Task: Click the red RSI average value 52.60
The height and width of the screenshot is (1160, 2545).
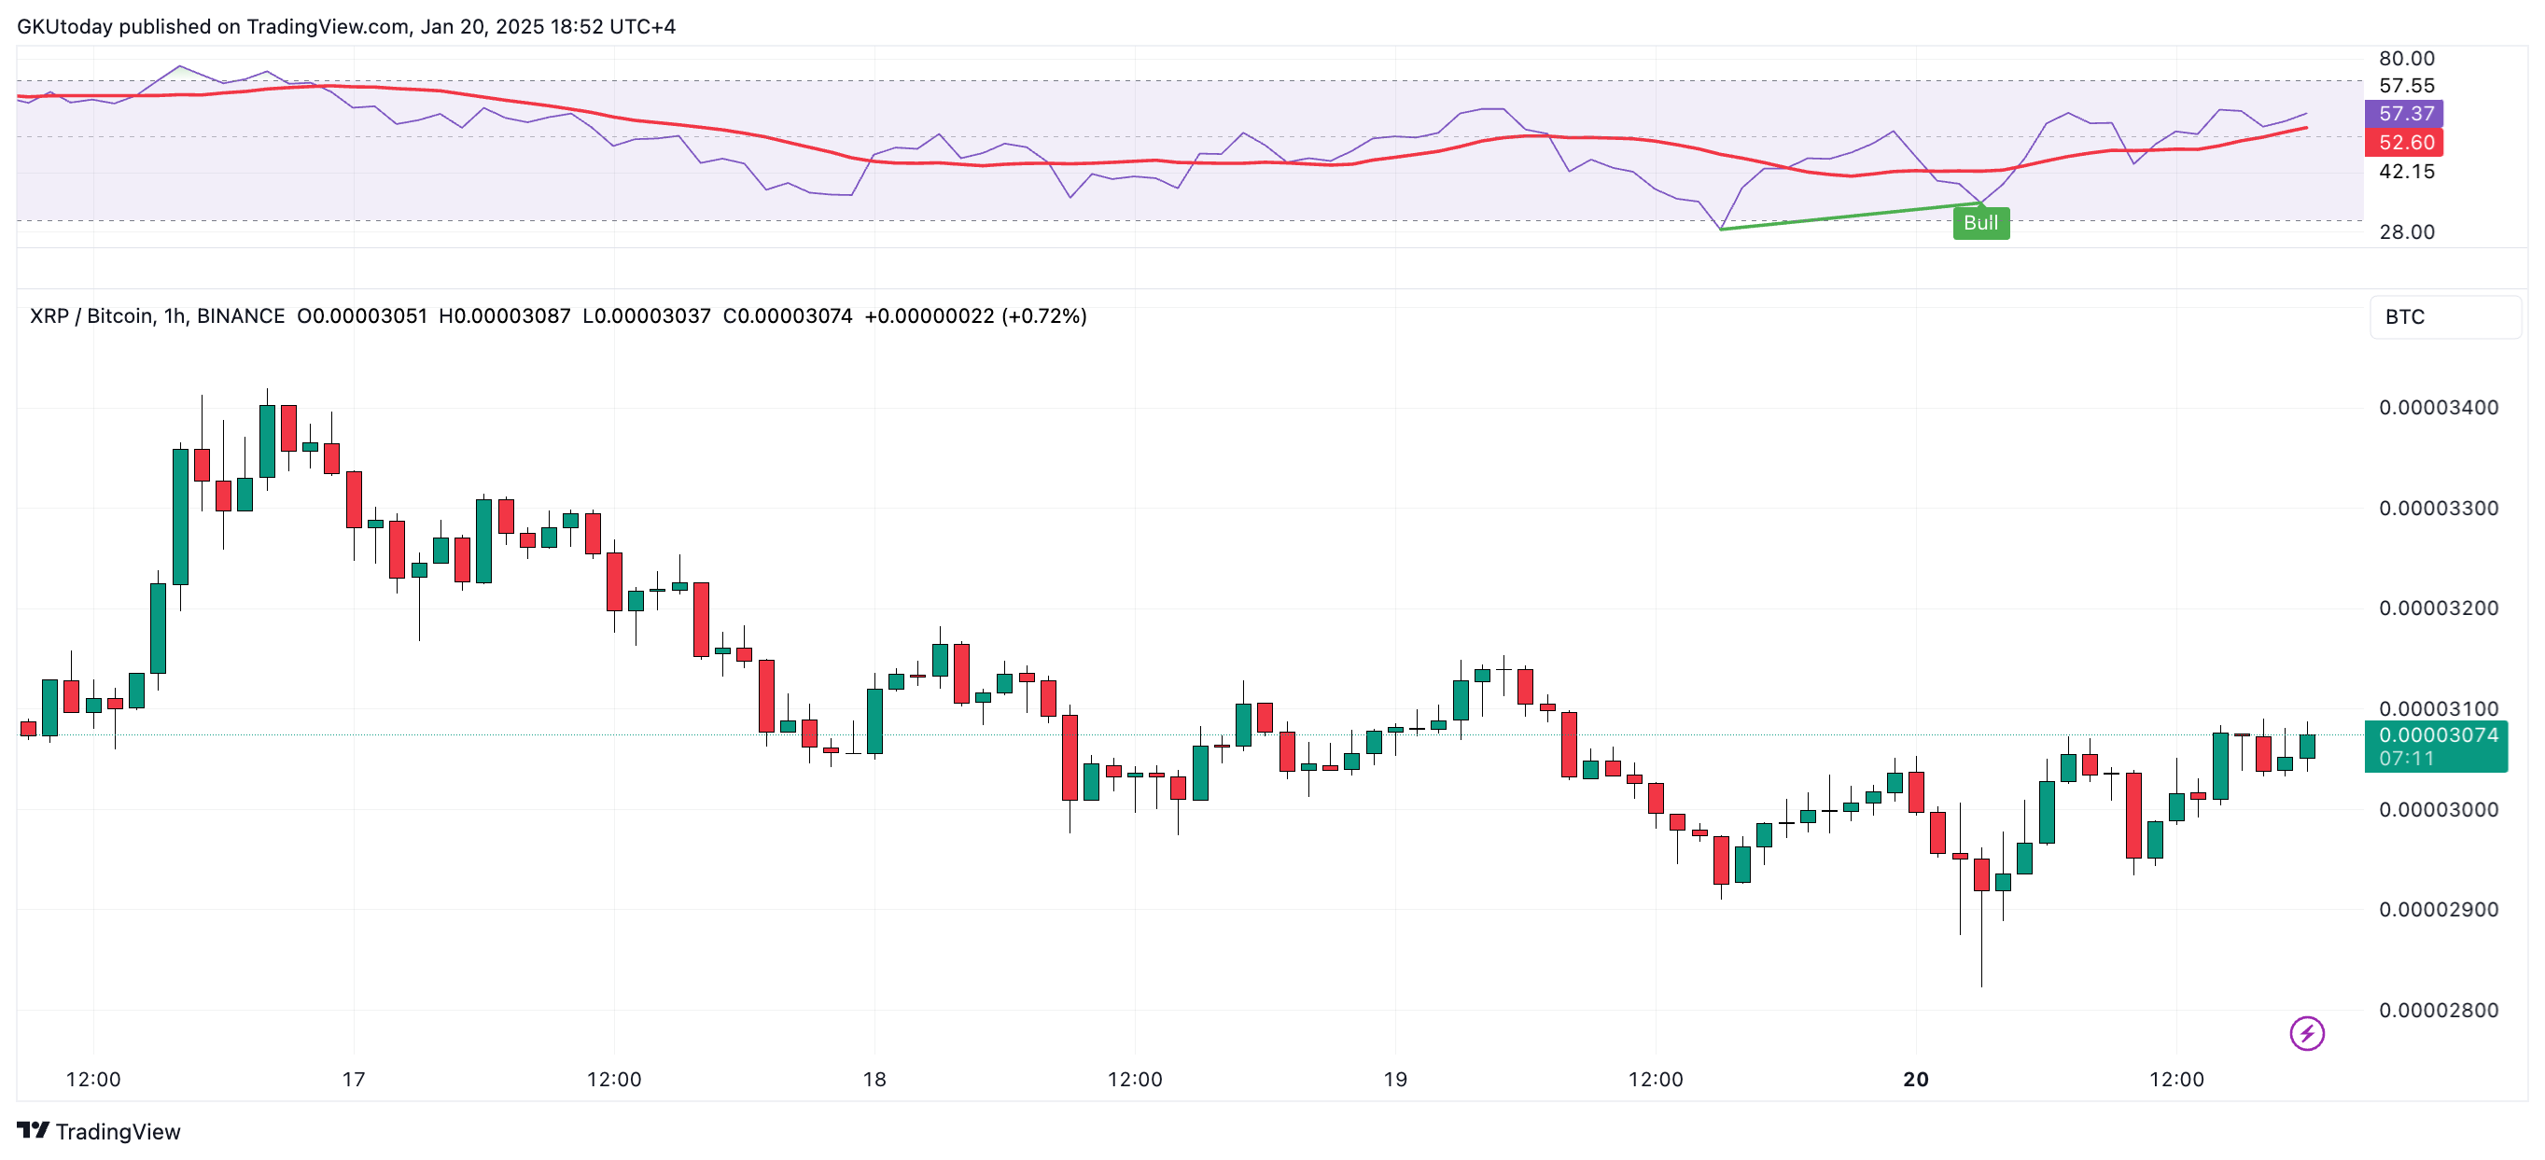Action: click(2406, 142)
